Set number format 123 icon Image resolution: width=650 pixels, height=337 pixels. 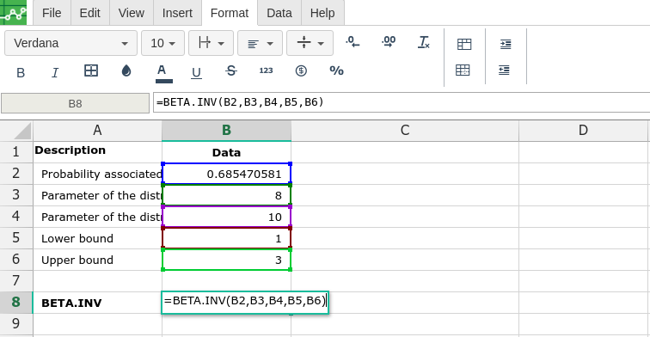pos(266,70)
